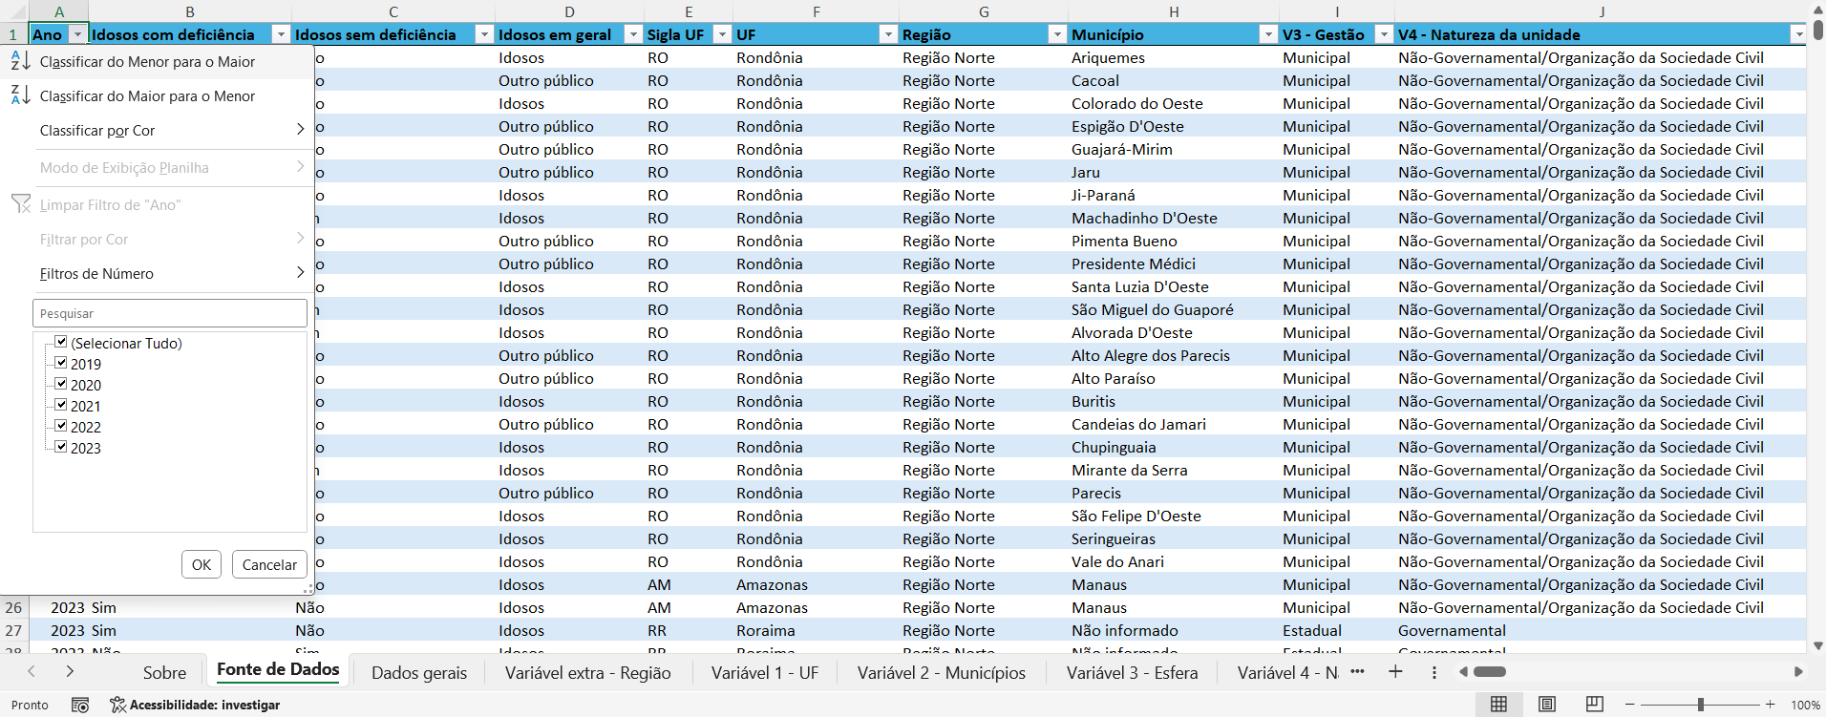
Task: Open the UF column filter dropdown
Action: click(x=888, y=34)
